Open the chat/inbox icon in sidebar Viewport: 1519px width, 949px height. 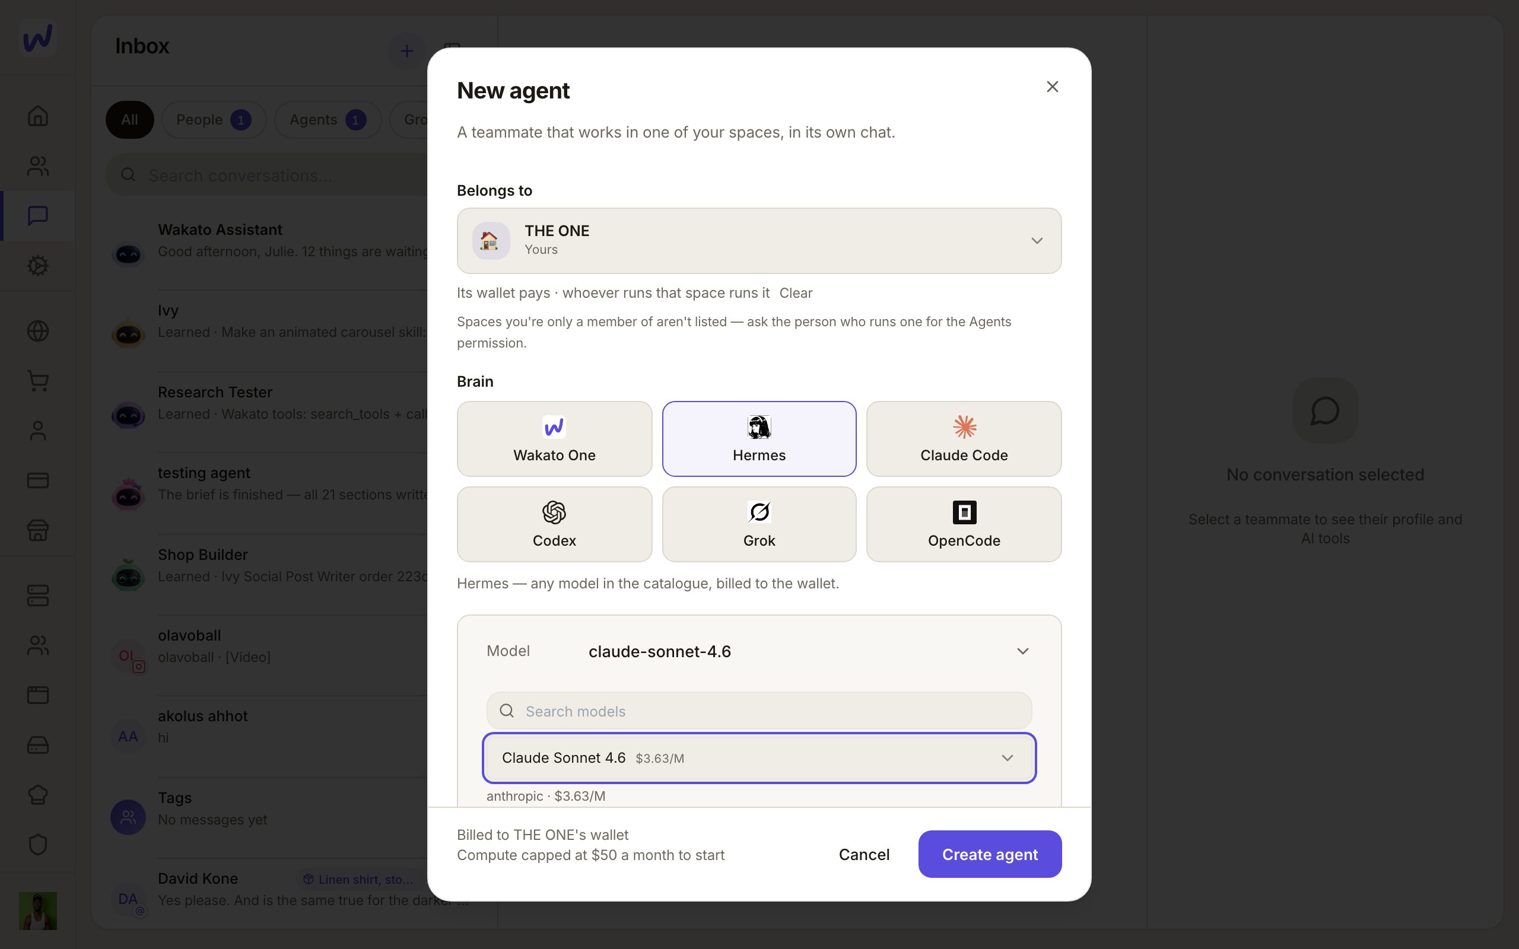[x=37, y=215]
